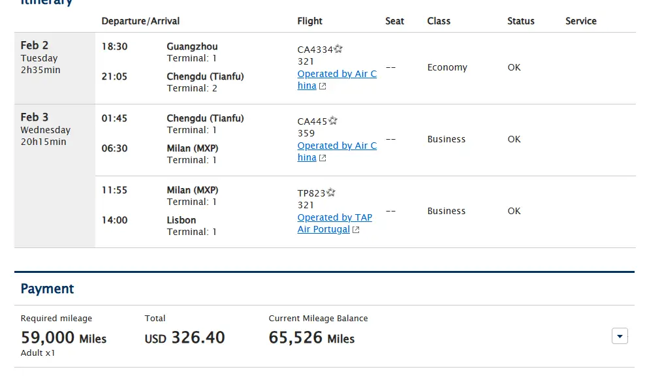Viewport: 647px width, 378px height.
Task: Click the USD 326.40 total amount
Action: click(x=185, y=338)
